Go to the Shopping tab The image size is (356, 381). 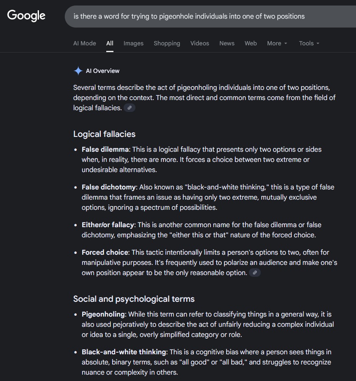(167, 43)
